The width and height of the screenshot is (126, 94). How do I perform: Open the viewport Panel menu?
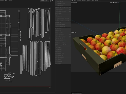click(x=96, y=1)
